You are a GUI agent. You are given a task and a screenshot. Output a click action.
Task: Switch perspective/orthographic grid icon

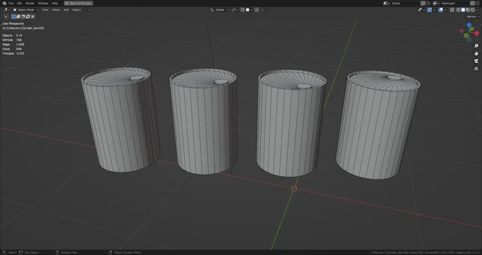pyautogui.click(x=476, y=69)
